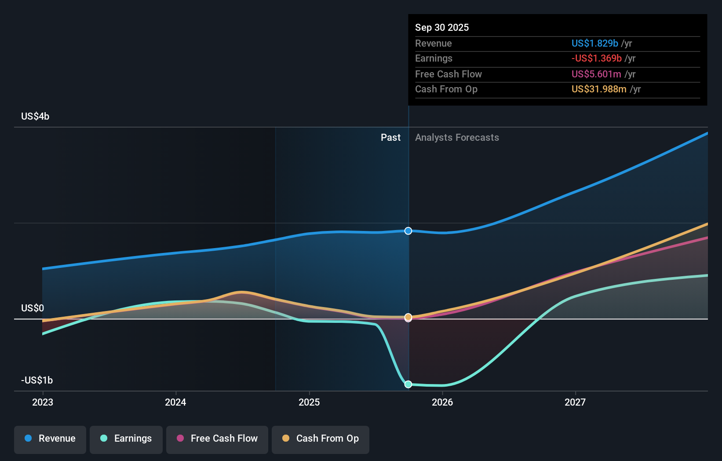Switch to the Past section of the chart
The image size is (722, 461).
390,137
